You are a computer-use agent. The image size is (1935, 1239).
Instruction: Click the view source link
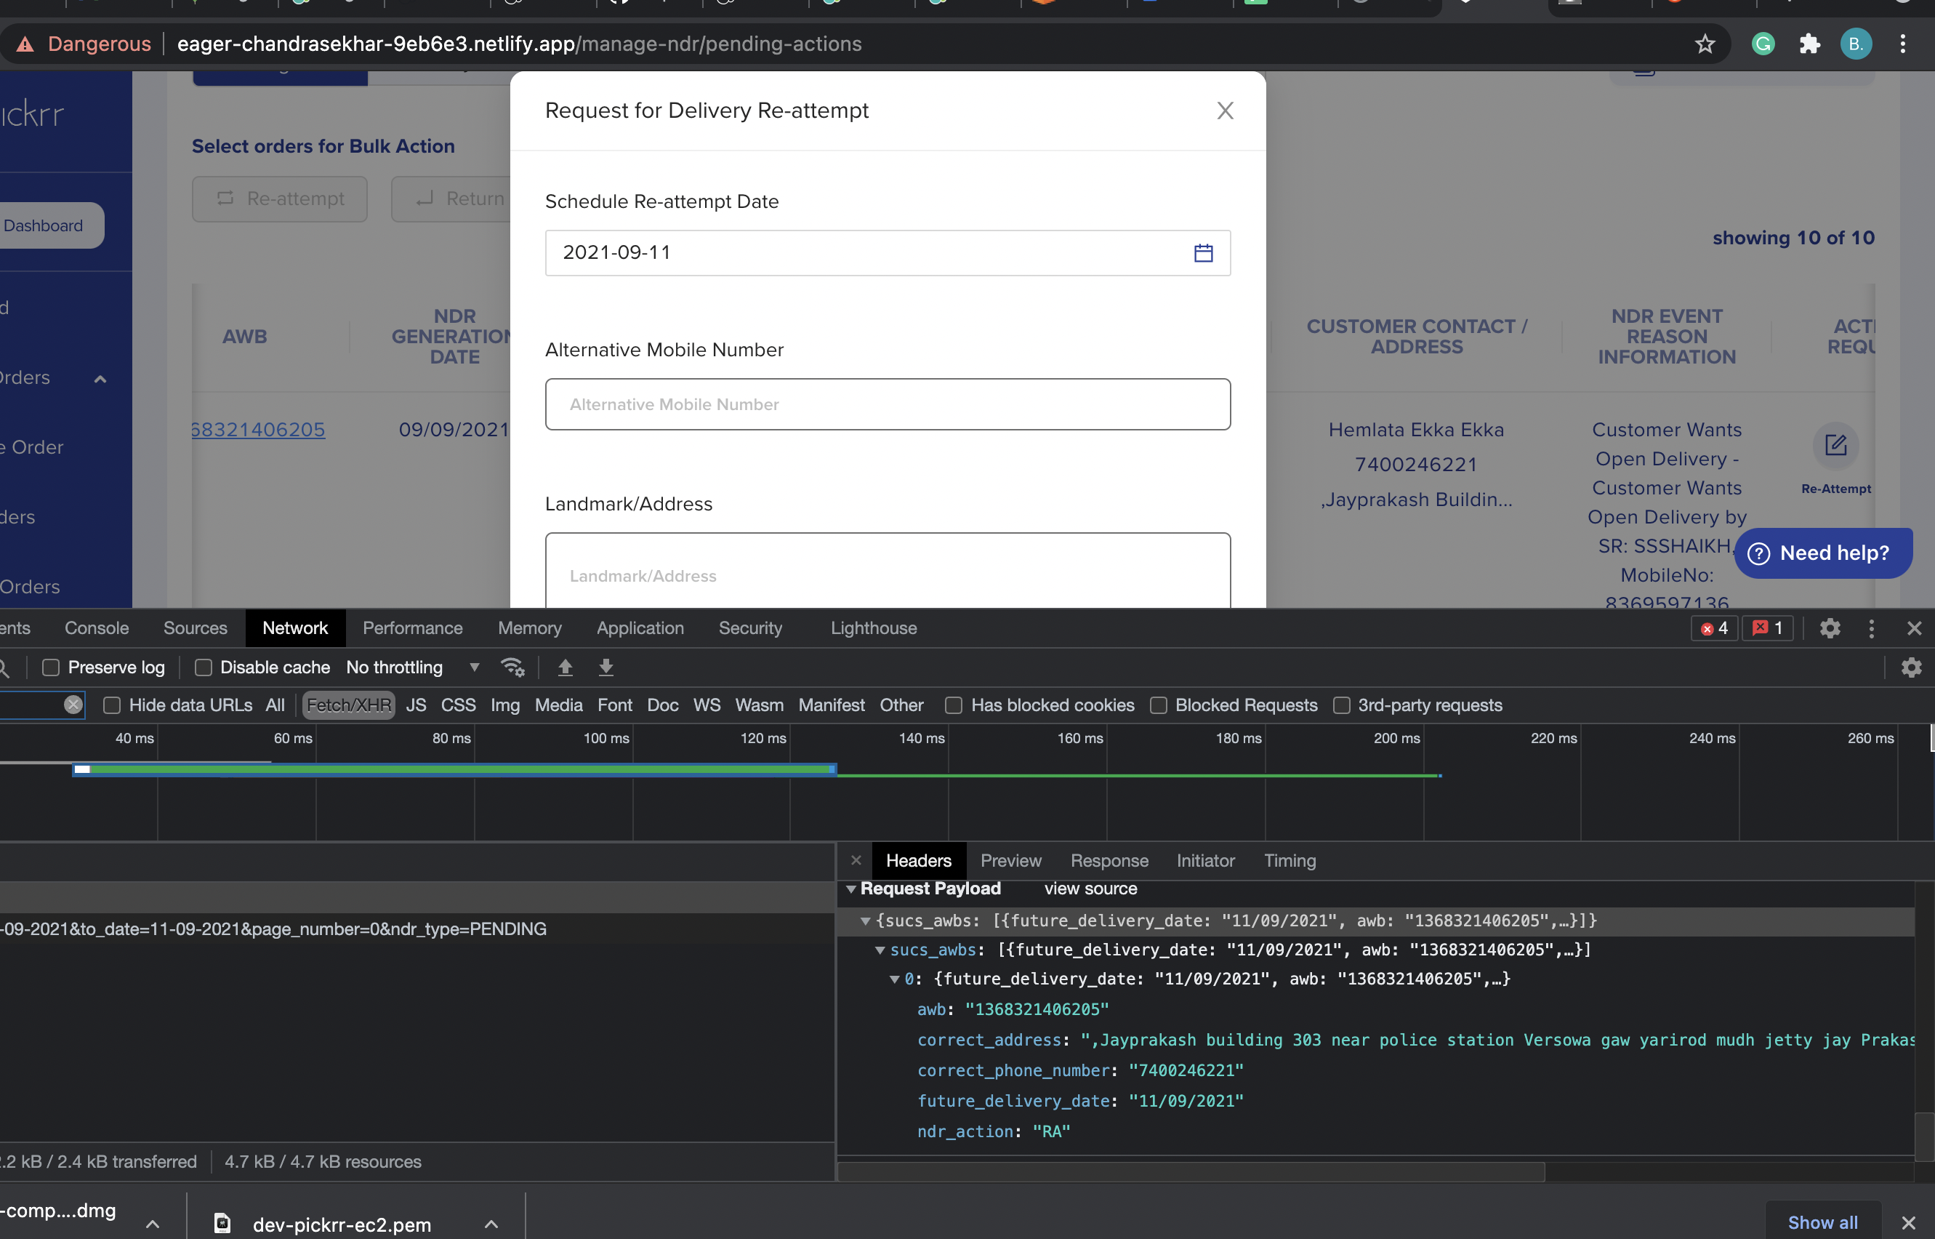1090,889
